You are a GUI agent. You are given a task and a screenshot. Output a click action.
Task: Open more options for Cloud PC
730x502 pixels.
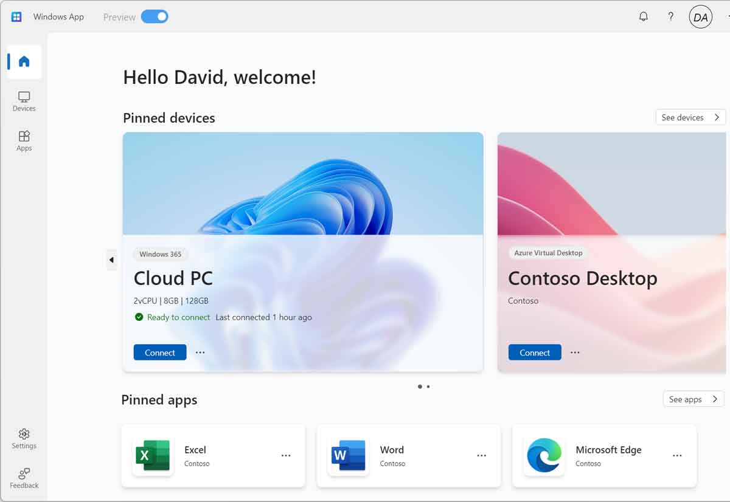[x=200, y=352]
